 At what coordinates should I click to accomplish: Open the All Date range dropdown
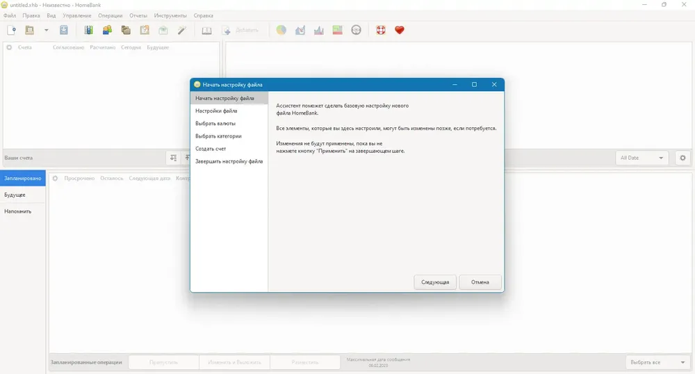641,158
